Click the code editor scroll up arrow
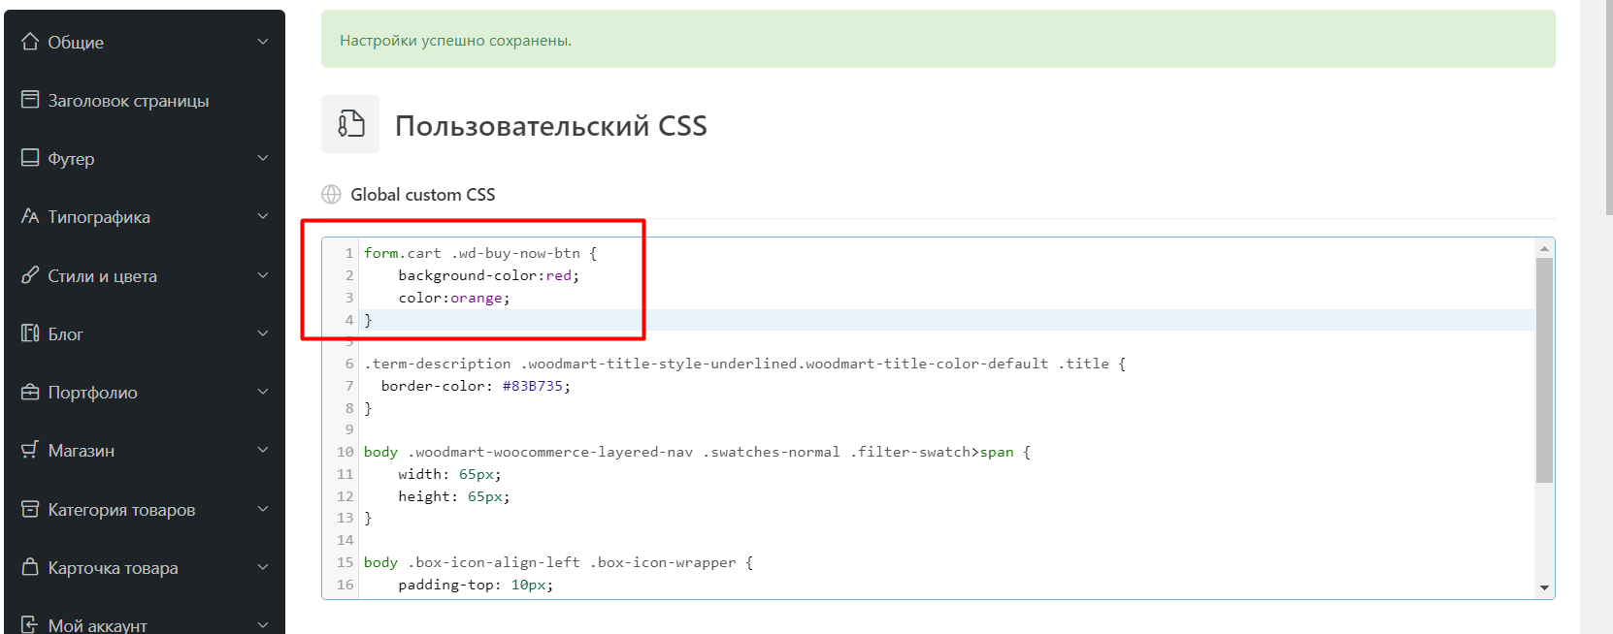1613x634 pixels. coord(1544,248)
